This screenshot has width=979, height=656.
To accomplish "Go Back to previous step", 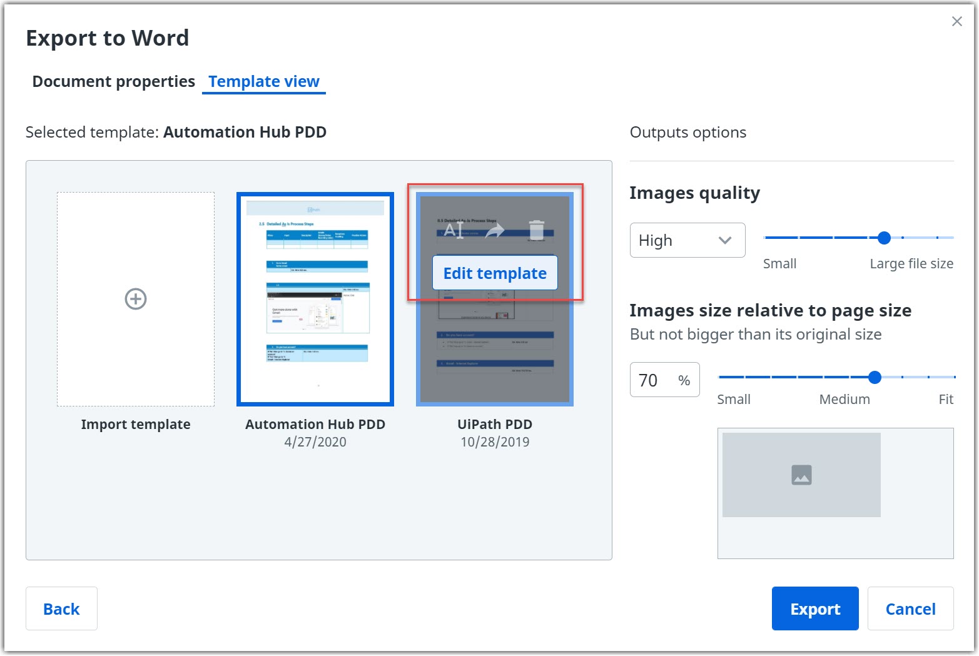I will tap(61, 608).
